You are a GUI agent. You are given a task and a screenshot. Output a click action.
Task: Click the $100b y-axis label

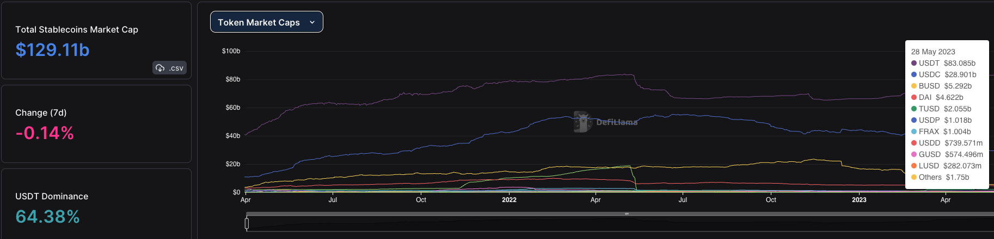click(x=231, y=51)
